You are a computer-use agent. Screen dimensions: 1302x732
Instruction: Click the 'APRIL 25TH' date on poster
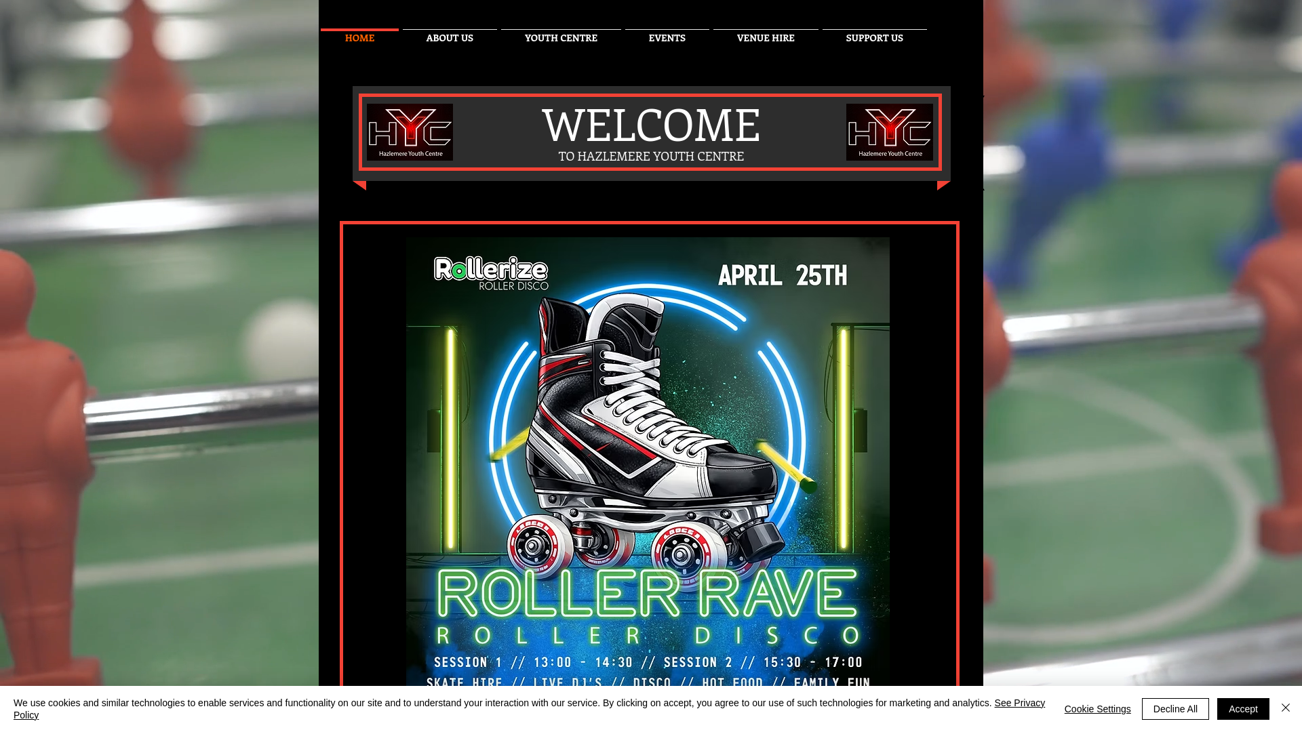tap(783, 276)
